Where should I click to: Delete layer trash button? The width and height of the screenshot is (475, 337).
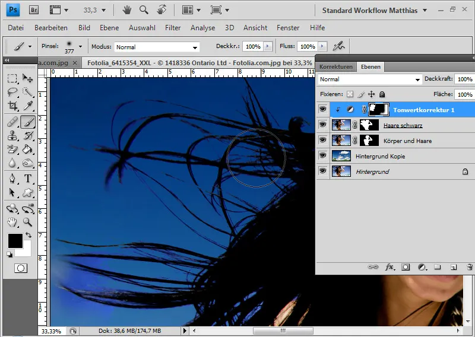click(x=470, y=267)
